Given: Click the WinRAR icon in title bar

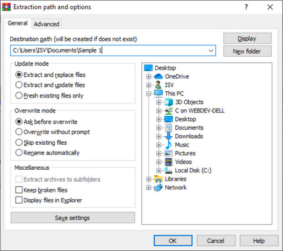Looking at the screenshot, I should (6, 7).
